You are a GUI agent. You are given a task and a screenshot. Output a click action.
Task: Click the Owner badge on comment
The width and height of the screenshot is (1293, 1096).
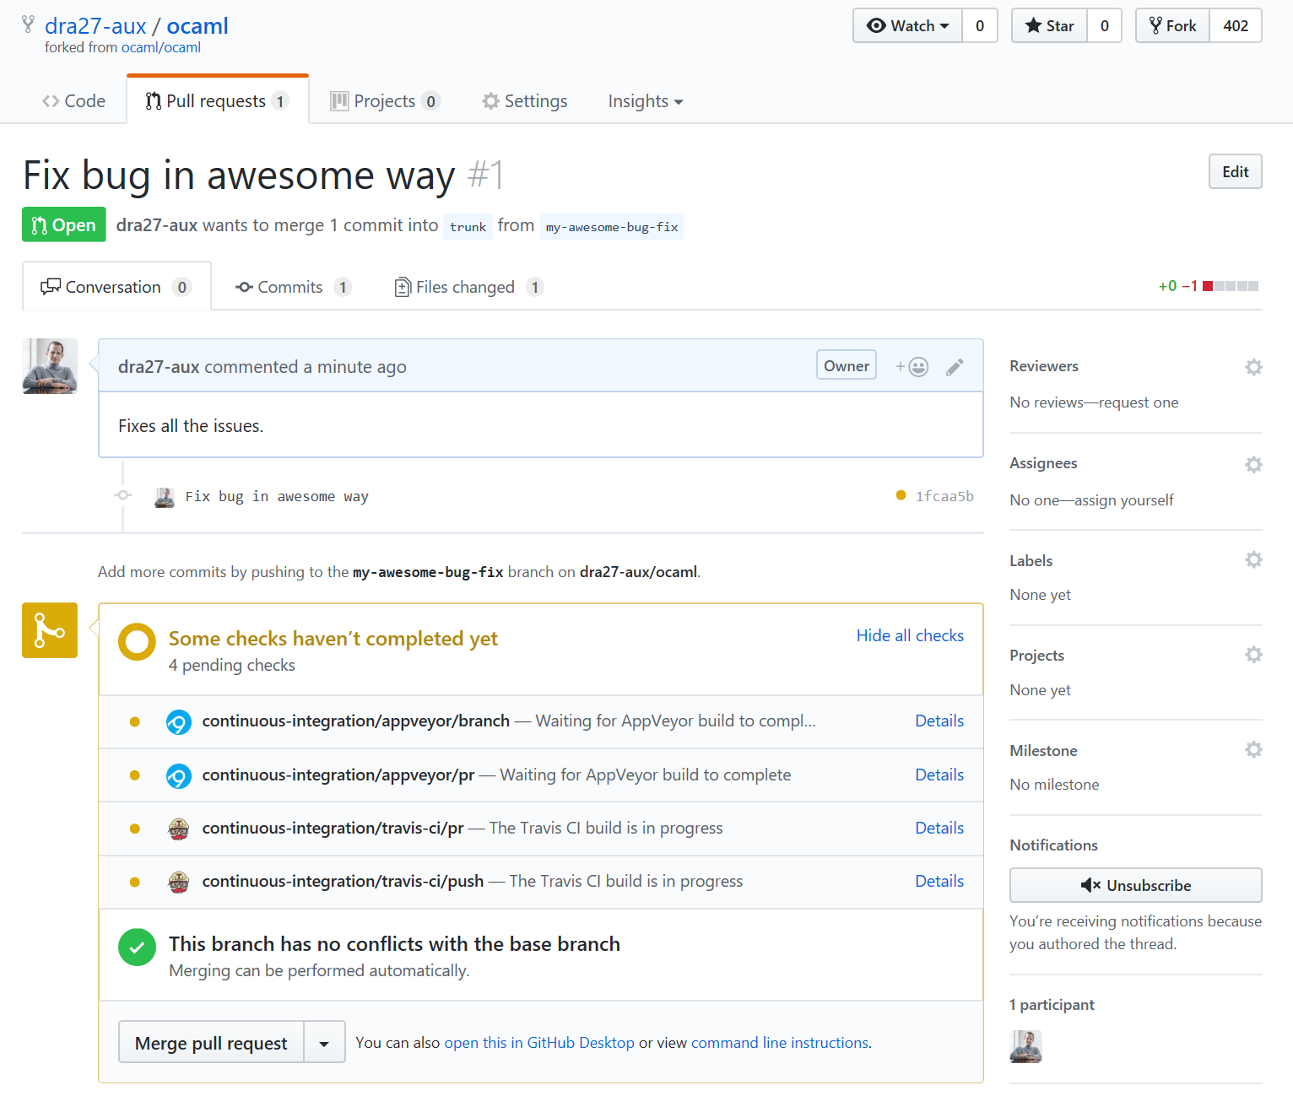(x=847, y=365)
